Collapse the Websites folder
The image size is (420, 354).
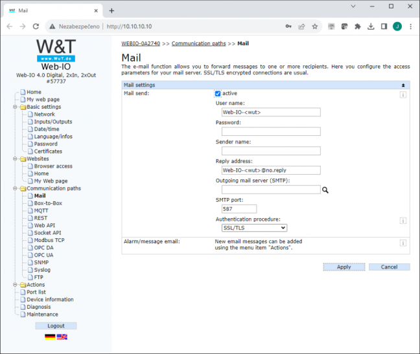click(x=16, y=159)
